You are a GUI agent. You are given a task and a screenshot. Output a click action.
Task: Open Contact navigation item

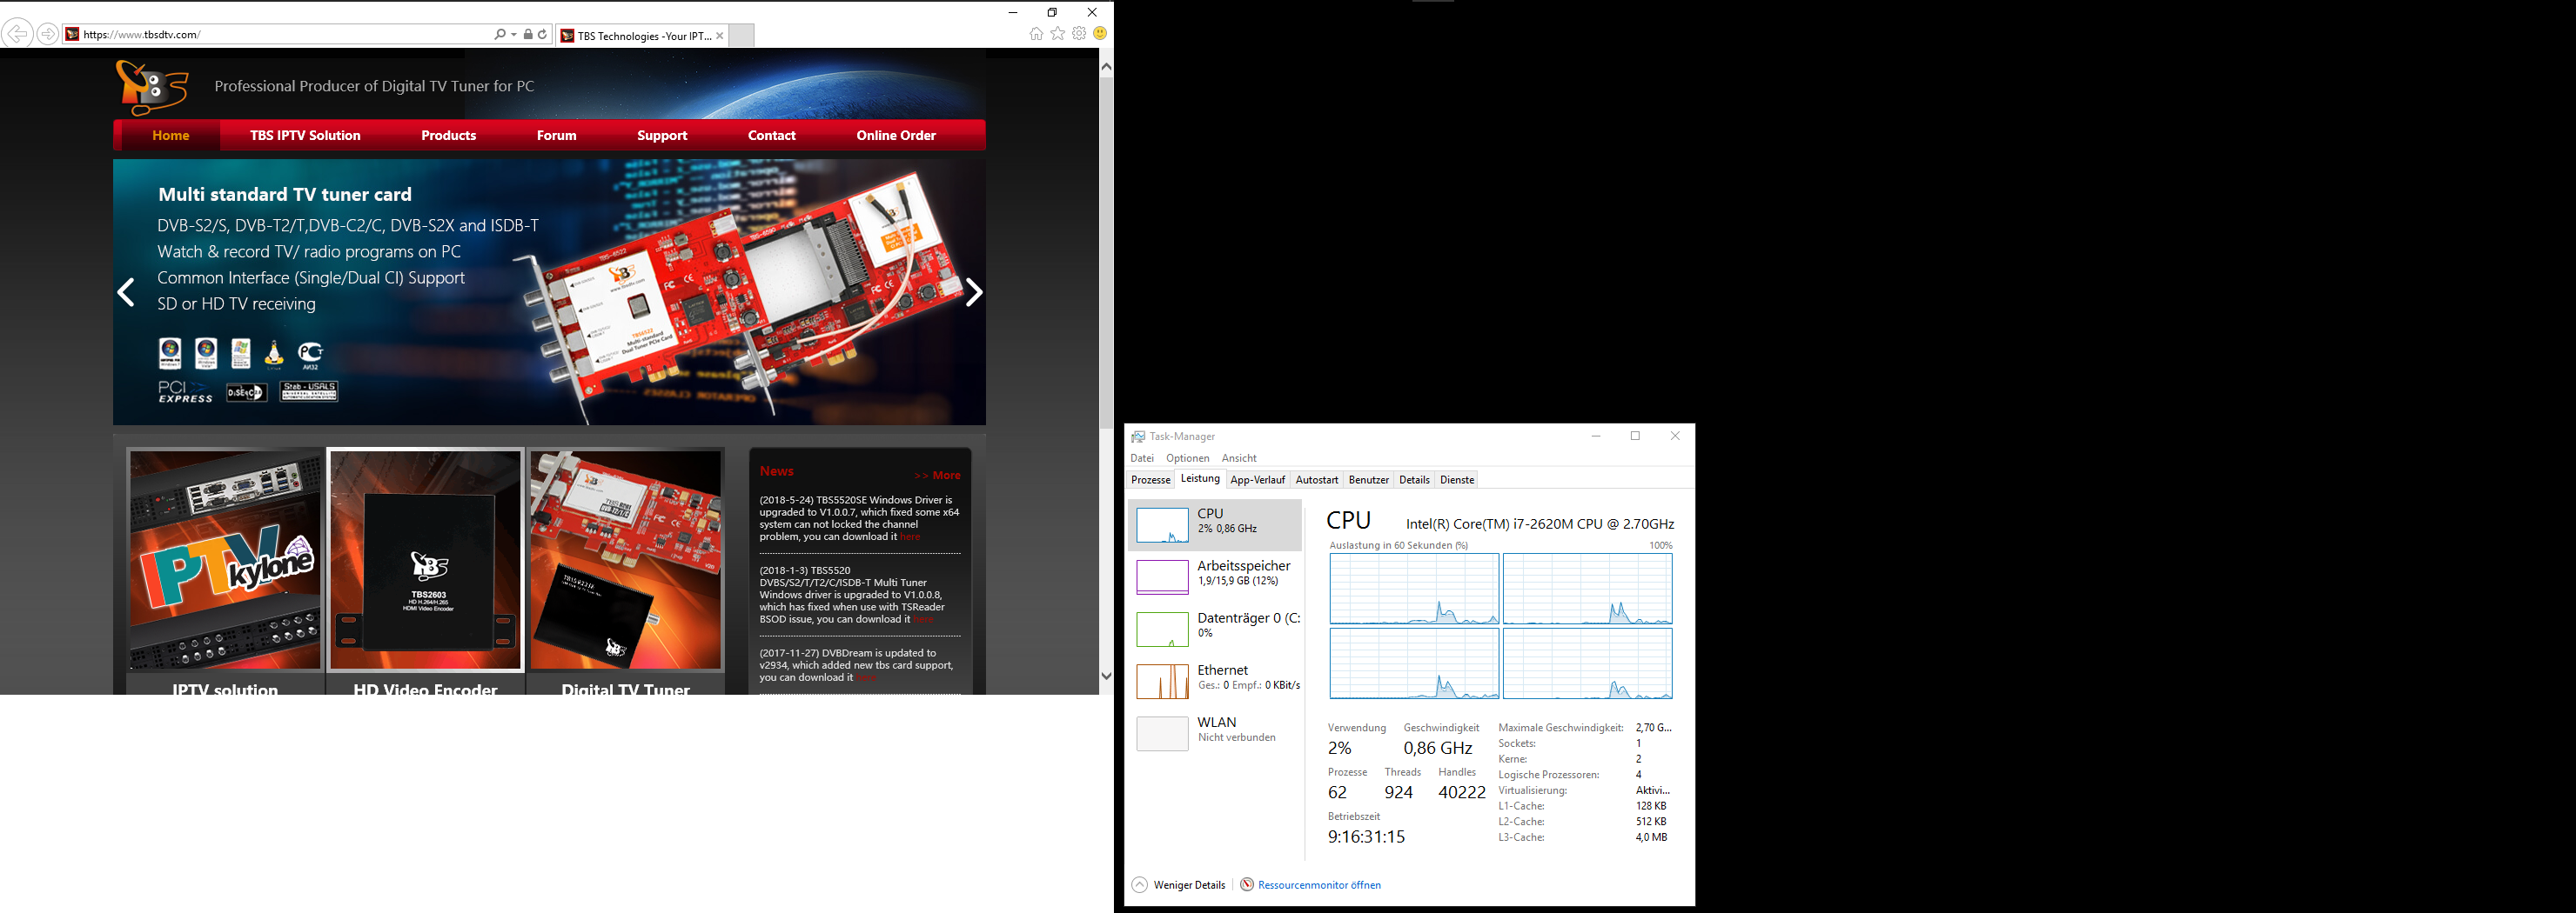point(772,135)
